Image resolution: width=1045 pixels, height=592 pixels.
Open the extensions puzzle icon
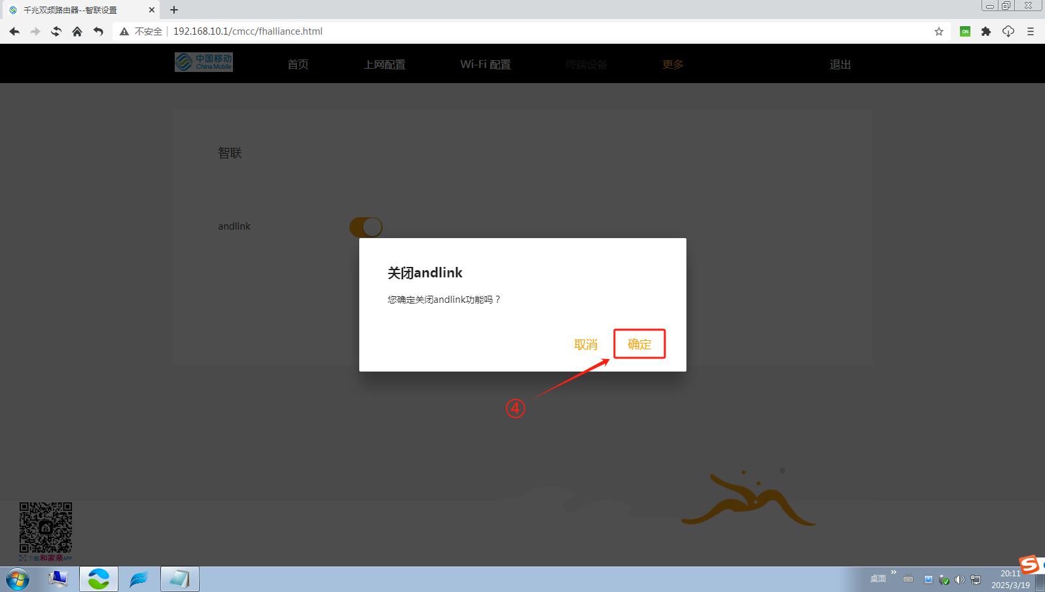986,31
